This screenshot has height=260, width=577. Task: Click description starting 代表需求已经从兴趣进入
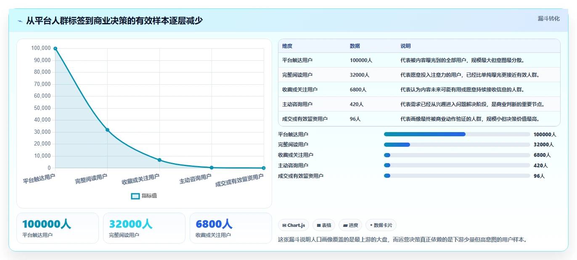coord(472,104)
